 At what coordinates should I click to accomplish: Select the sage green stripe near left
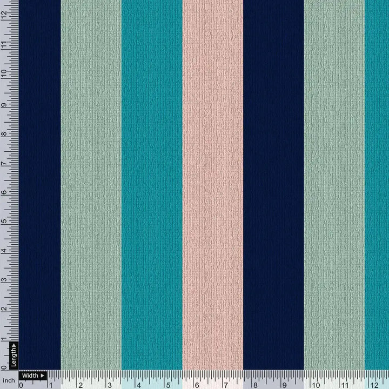pyautogui.click(x=91, y=184)
